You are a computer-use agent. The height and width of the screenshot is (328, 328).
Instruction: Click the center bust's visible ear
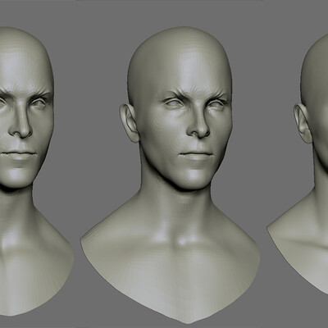[129, 122]
